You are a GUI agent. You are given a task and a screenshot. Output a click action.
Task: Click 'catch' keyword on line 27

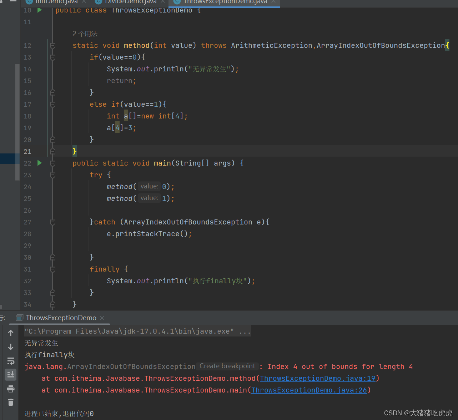coord(104,222)
